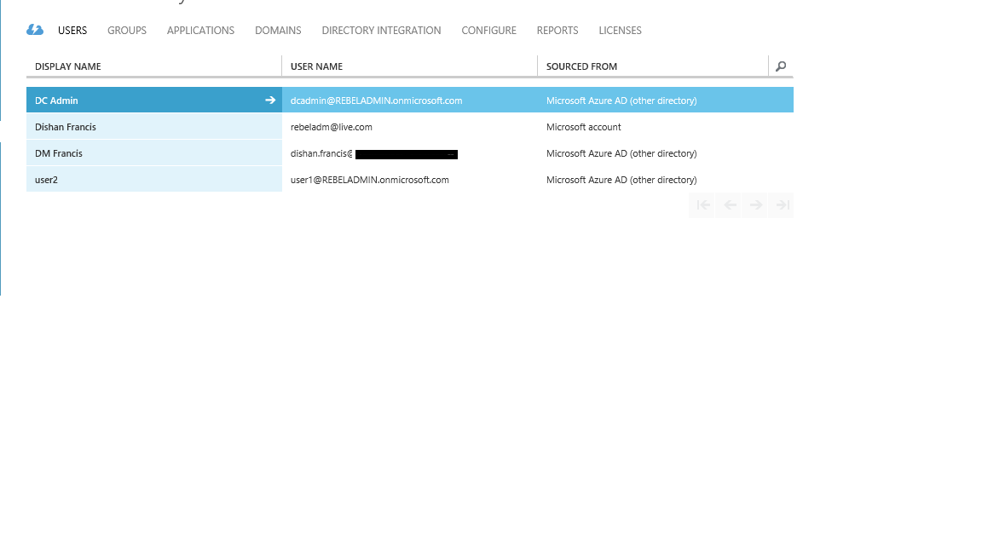The height and width of the screenshot is (552, 982).
Task: Go to previous page of users
Action: pos(729,205)
